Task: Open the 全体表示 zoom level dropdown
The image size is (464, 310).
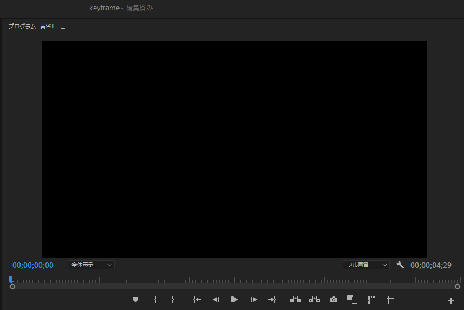Action: click(x=91, y=265)
